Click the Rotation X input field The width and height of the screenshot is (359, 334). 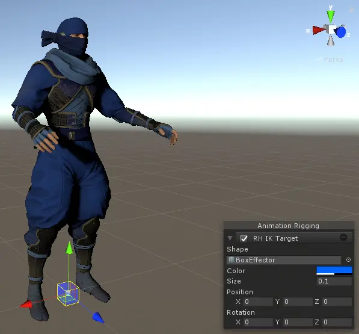[x=258, y=322]
